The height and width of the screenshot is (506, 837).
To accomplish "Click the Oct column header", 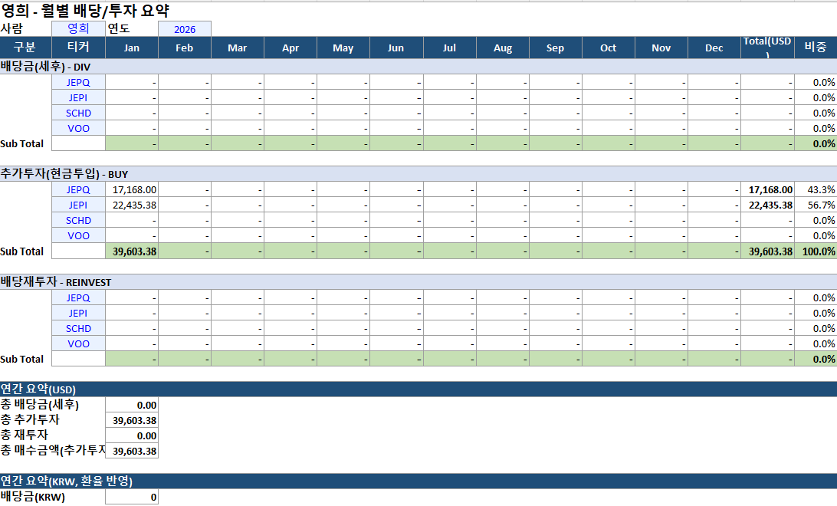I will pyautogui.click(x=608, y=48).
